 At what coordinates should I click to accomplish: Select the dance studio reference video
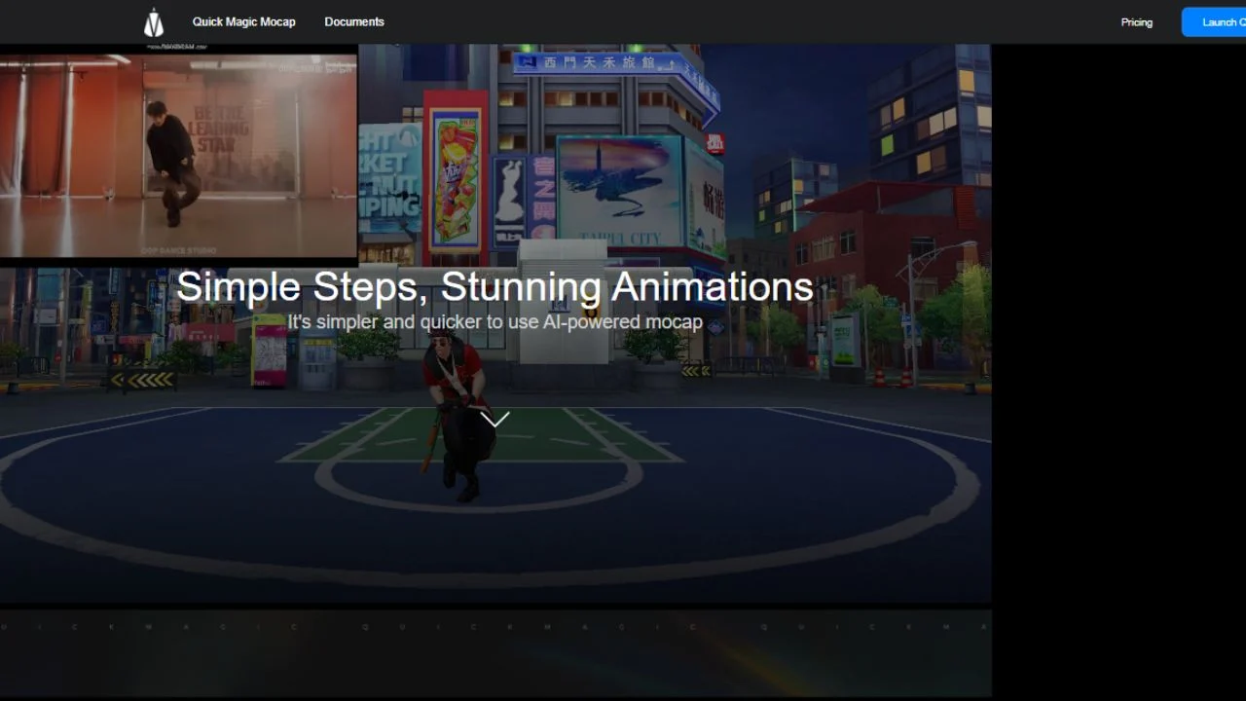tap(178, 156)
